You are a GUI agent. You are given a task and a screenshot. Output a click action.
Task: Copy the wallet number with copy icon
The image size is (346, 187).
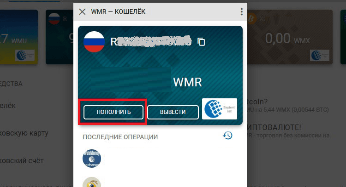click(201, 41)
